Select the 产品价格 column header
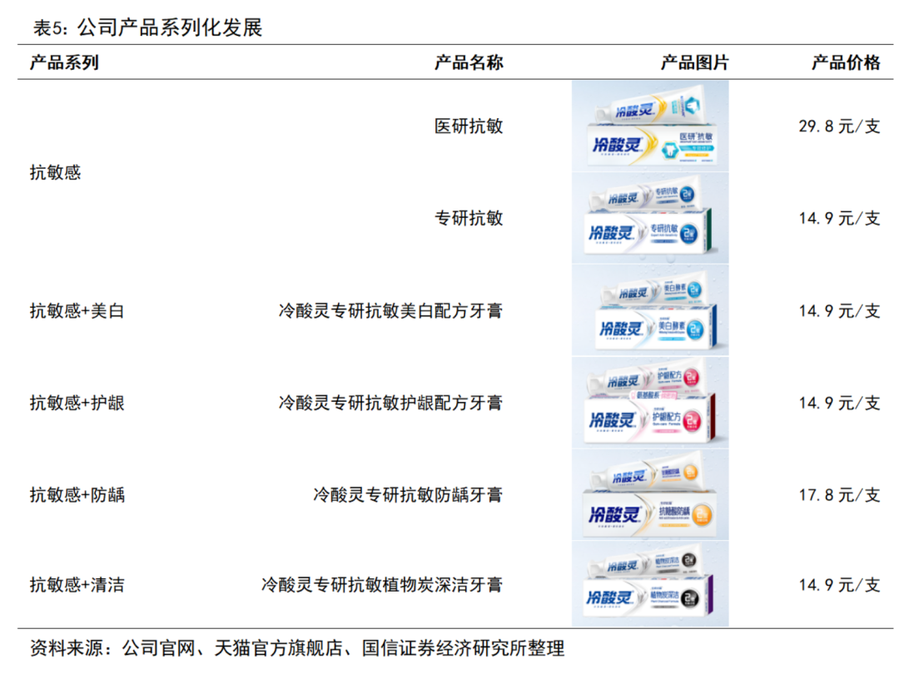 (x=846, y=62)
